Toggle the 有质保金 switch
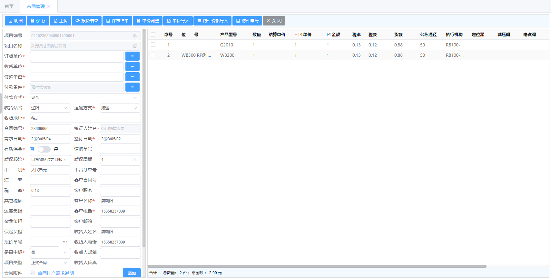Screen dimensions: 551x278 (x=44, y=149)
